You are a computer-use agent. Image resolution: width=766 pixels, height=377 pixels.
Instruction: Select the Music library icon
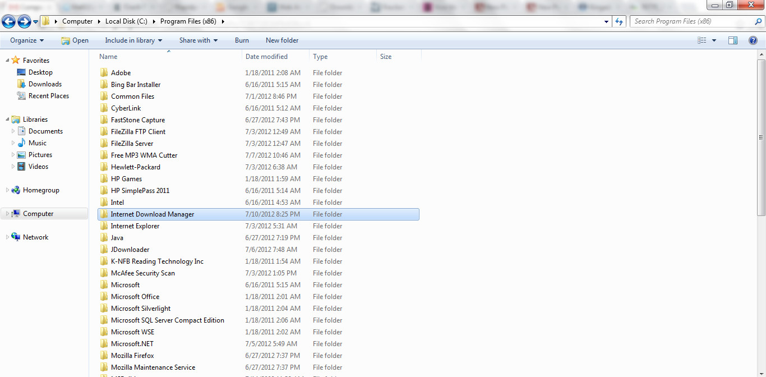coord(21,143)
